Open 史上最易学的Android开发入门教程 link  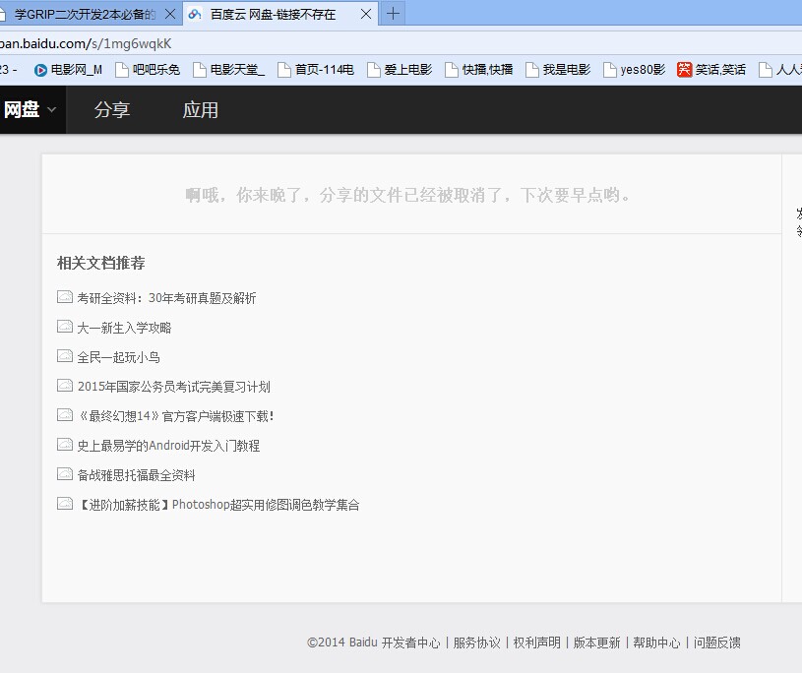(168, 446)
